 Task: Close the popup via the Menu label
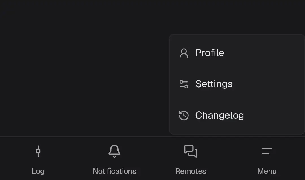pos(267,171)
